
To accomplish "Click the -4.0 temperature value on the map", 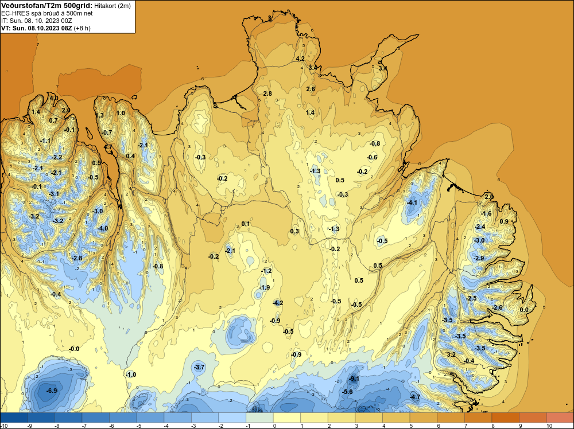I will click(103, 228).
